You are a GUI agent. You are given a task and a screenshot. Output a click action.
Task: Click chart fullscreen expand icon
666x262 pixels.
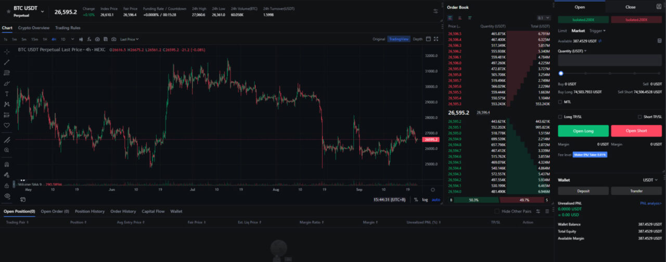pos(436,39)
